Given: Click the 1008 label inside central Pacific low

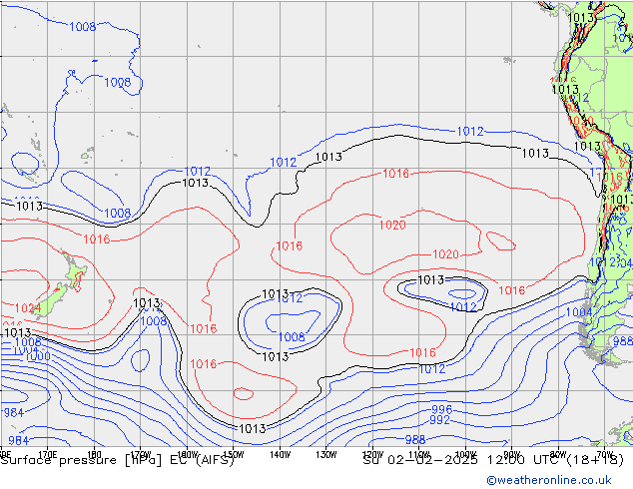Looking at the screenshot, I should coord(292,337).
